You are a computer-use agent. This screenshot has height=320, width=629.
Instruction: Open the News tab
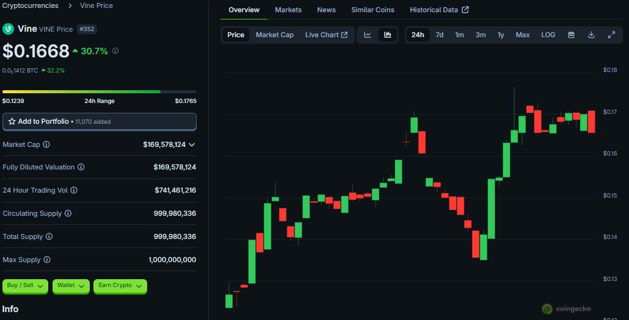[327, 10]
